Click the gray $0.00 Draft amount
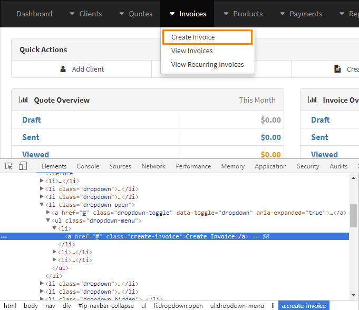The image size is (359, 310). click(270, 120)
